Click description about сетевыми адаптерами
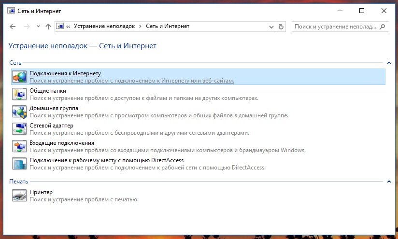The height and width of the screenshot is (239, 398). coord(140,133)
